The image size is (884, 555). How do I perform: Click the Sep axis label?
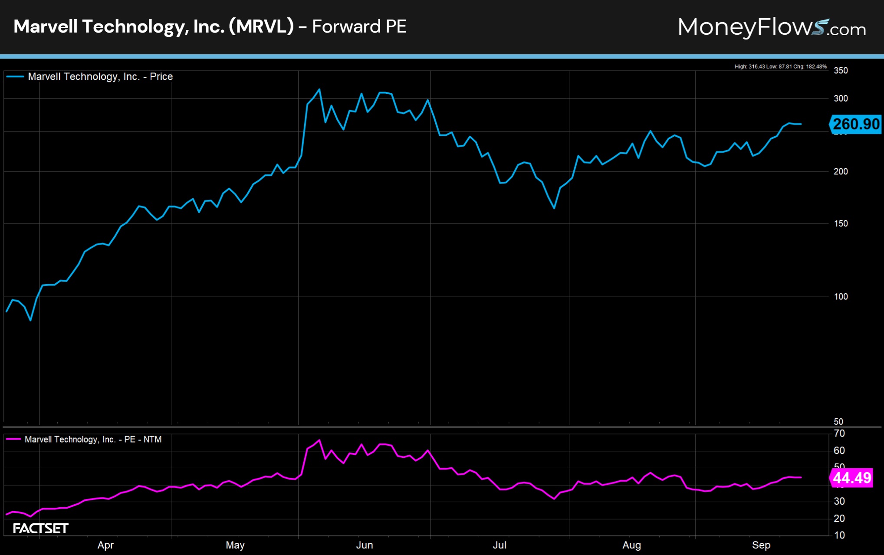[x=761, y=545]
